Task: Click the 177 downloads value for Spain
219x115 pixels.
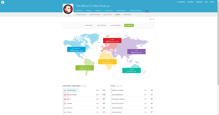Action: (104, 99)
